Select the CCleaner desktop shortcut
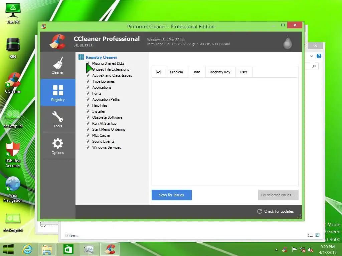 coord(13,83)
